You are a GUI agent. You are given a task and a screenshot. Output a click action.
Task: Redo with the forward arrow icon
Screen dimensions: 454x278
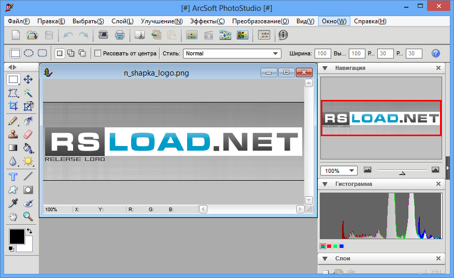pyautogui.click(x=83, y=35)
